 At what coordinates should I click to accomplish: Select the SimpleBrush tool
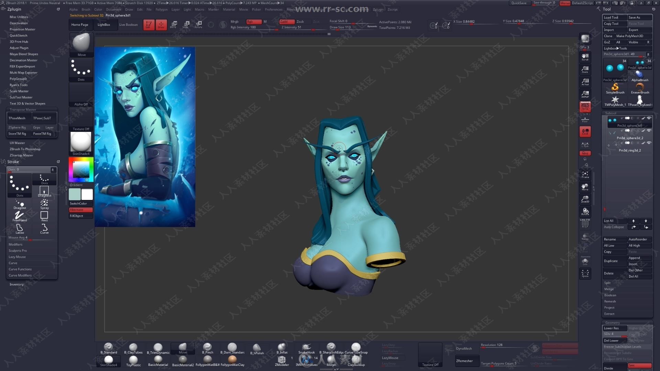pos(615,89)
